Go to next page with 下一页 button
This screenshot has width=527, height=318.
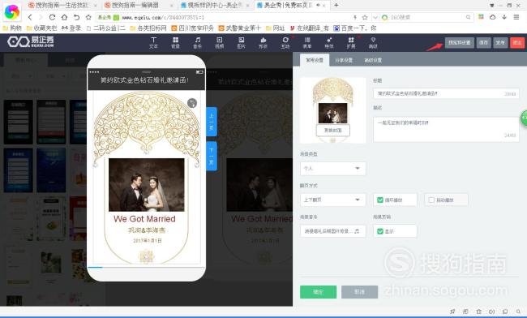click(212, 157)
